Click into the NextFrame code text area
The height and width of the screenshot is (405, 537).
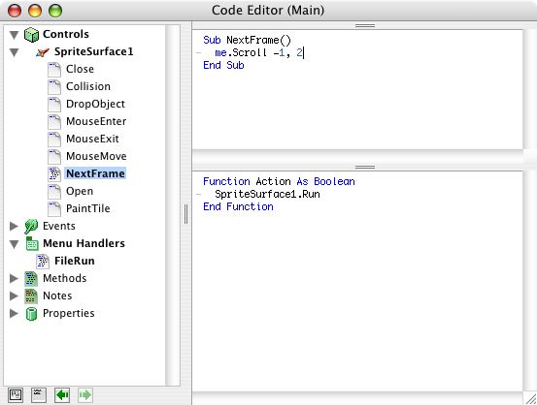pyautogui.click(x=357, y=89)
